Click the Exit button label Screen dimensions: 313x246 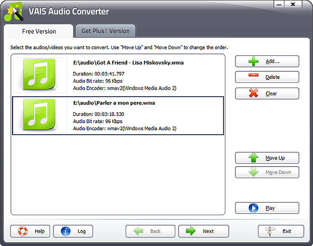pyautogui.click(x=287, y=231)
